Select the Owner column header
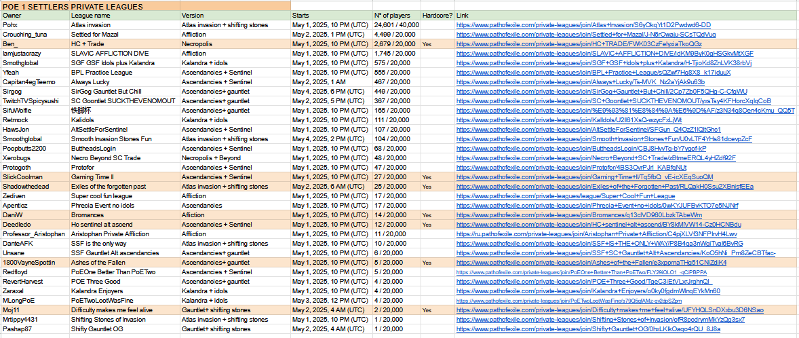The image size is (799, 338). (35, 16)
